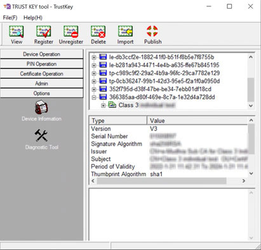The height and width of the screenshot is (250, 261).
Task: Select the Class 3 certificate entry
Action: 147,105
